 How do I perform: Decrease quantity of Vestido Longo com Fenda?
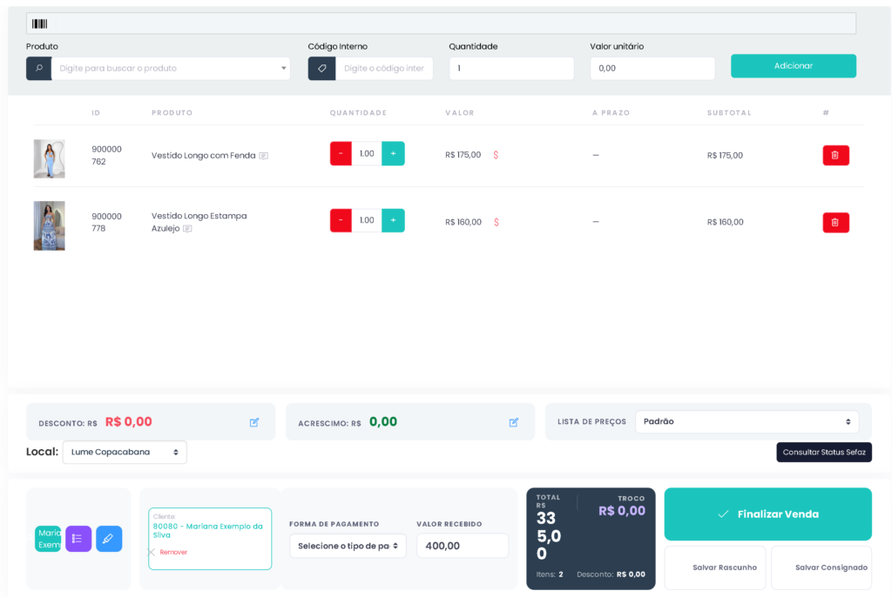[341, 153]
